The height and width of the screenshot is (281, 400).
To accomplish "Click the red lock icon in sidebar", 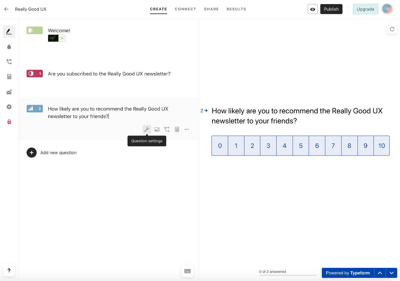I will pos(9,122).
